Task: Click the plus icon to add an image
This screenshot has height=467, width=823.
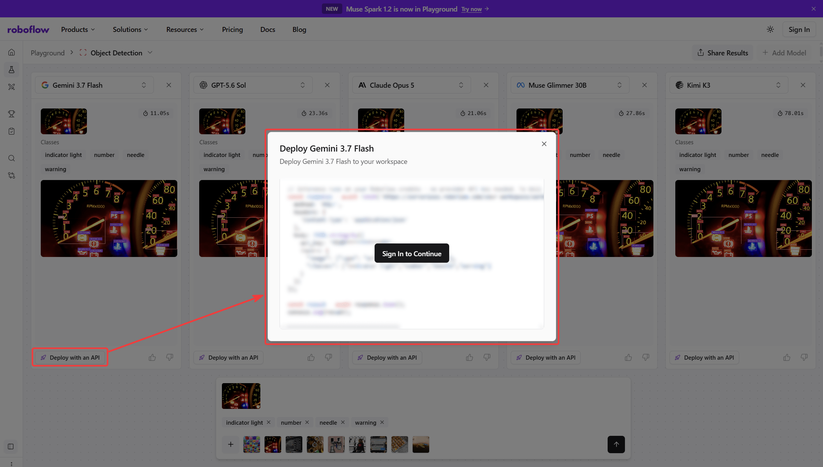Action: coord(231,444)
